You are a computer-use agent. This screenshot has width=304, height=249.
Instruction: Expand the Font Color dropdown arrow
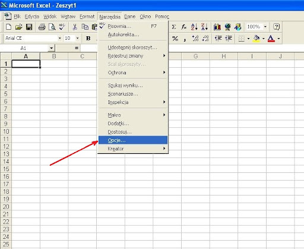278,38
